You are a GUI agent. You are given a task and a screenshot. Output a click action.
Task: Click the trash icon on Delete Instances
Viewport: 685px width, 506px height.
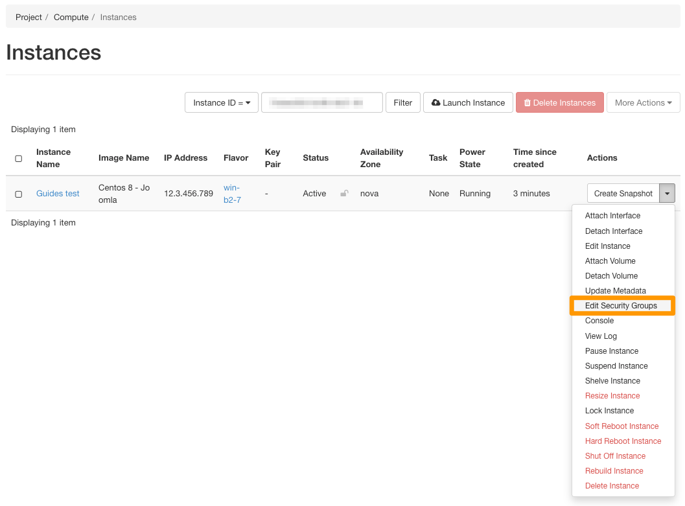pos(527,102)
